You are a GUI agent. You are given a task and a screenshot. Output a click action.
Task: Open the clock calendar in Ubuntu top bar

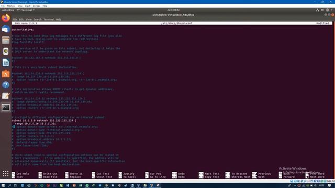tap(173, 10)
